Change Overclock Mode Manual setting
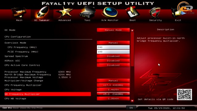This screenshot has height=111, width=197. (x=113, y=43)
